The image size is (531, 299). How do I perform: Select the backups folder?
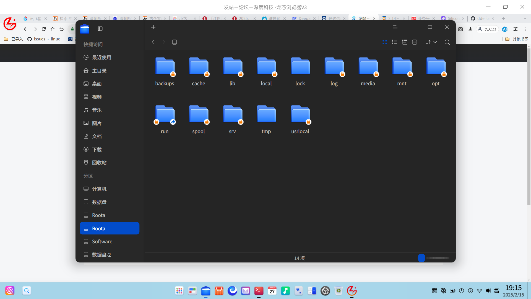(165, 71)
